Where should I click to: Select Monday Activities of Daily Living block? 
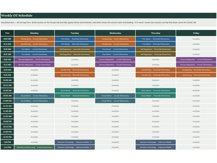coord(34,147)
